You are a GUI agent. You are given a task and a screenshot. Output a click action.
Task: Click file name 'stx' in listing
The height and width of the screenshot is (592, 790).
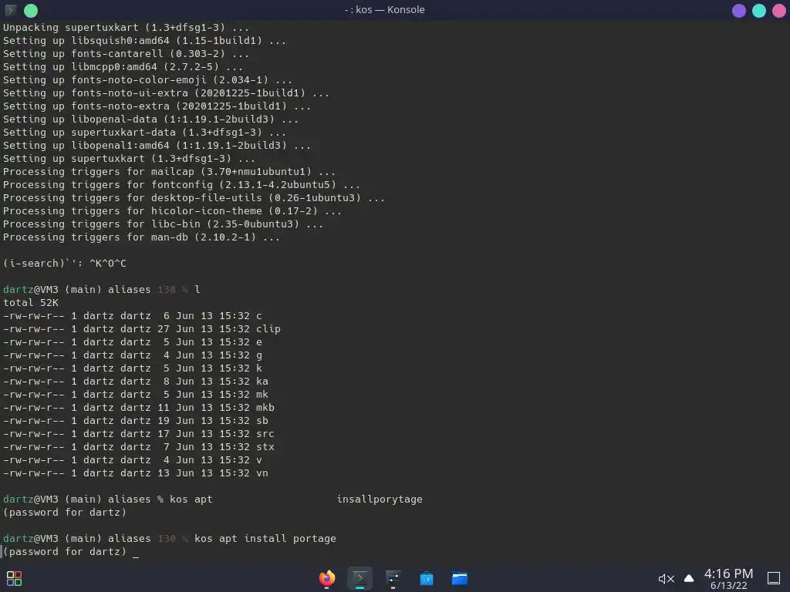tap(265, 446)
